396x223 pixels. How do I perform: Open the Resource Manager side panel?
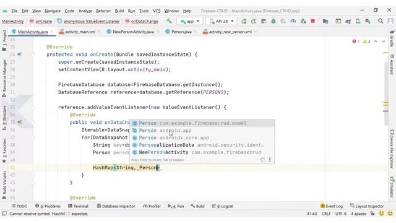click(x=4, y=79)
